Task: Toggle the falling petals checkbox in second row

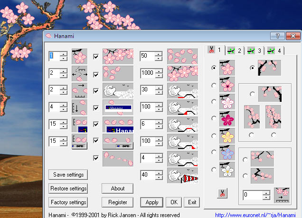Action: tap(96, 75)
